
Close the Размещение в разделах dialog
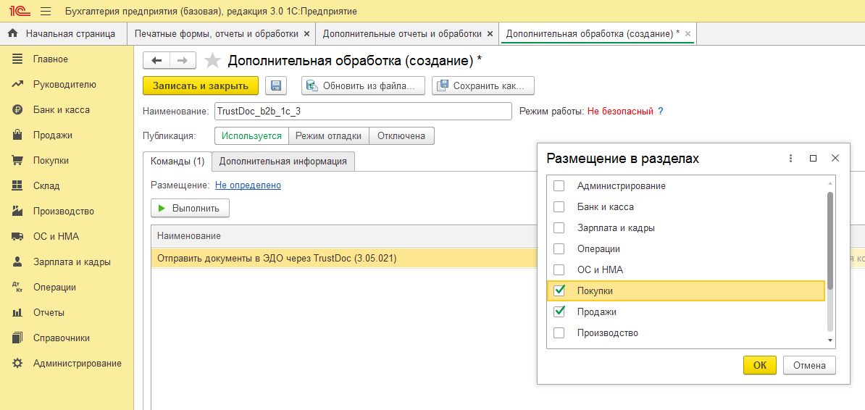coord(835,159)
